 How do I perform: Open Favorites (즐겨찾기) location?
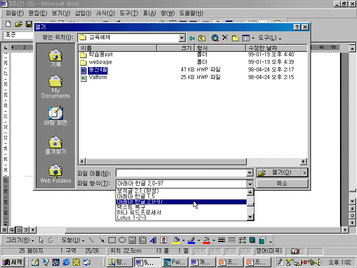pos(55,146)
